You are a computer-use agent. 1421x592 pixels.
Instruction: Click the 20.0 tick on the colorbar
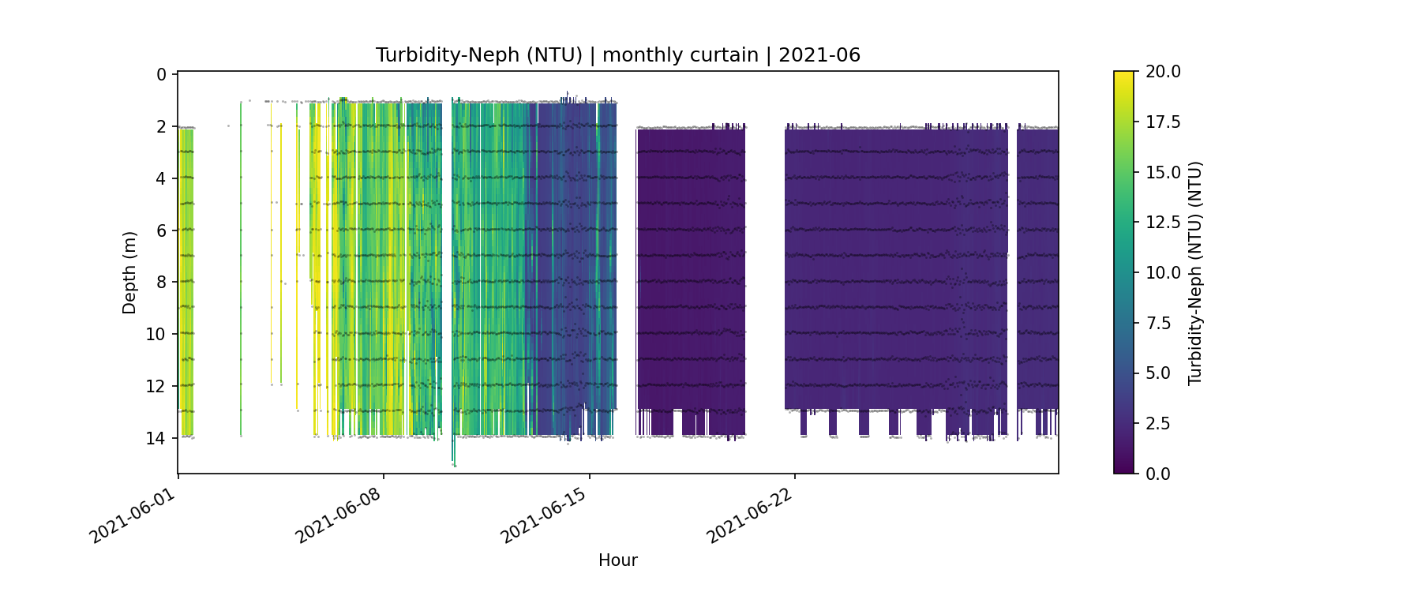[1163, 72]
